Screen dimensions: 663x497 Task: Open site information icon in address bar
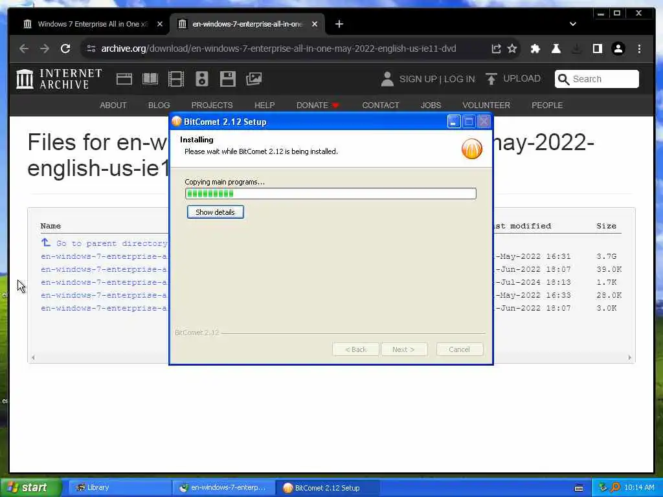[91, 49]
